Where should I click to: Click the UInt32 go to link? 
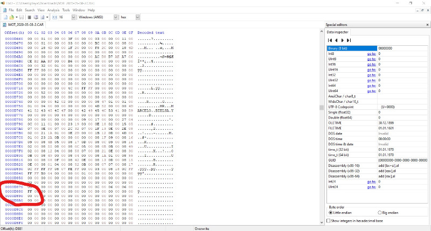371,80
